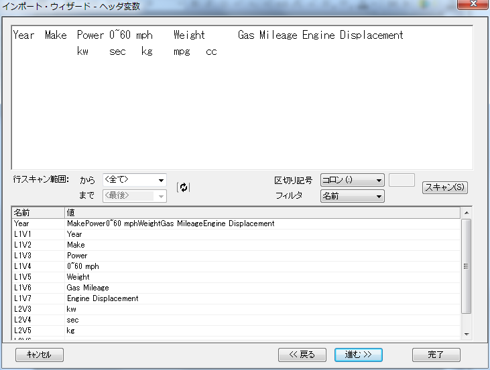Click the variable list scrollbar thumb
490x370 pixels.
point(467,266)
